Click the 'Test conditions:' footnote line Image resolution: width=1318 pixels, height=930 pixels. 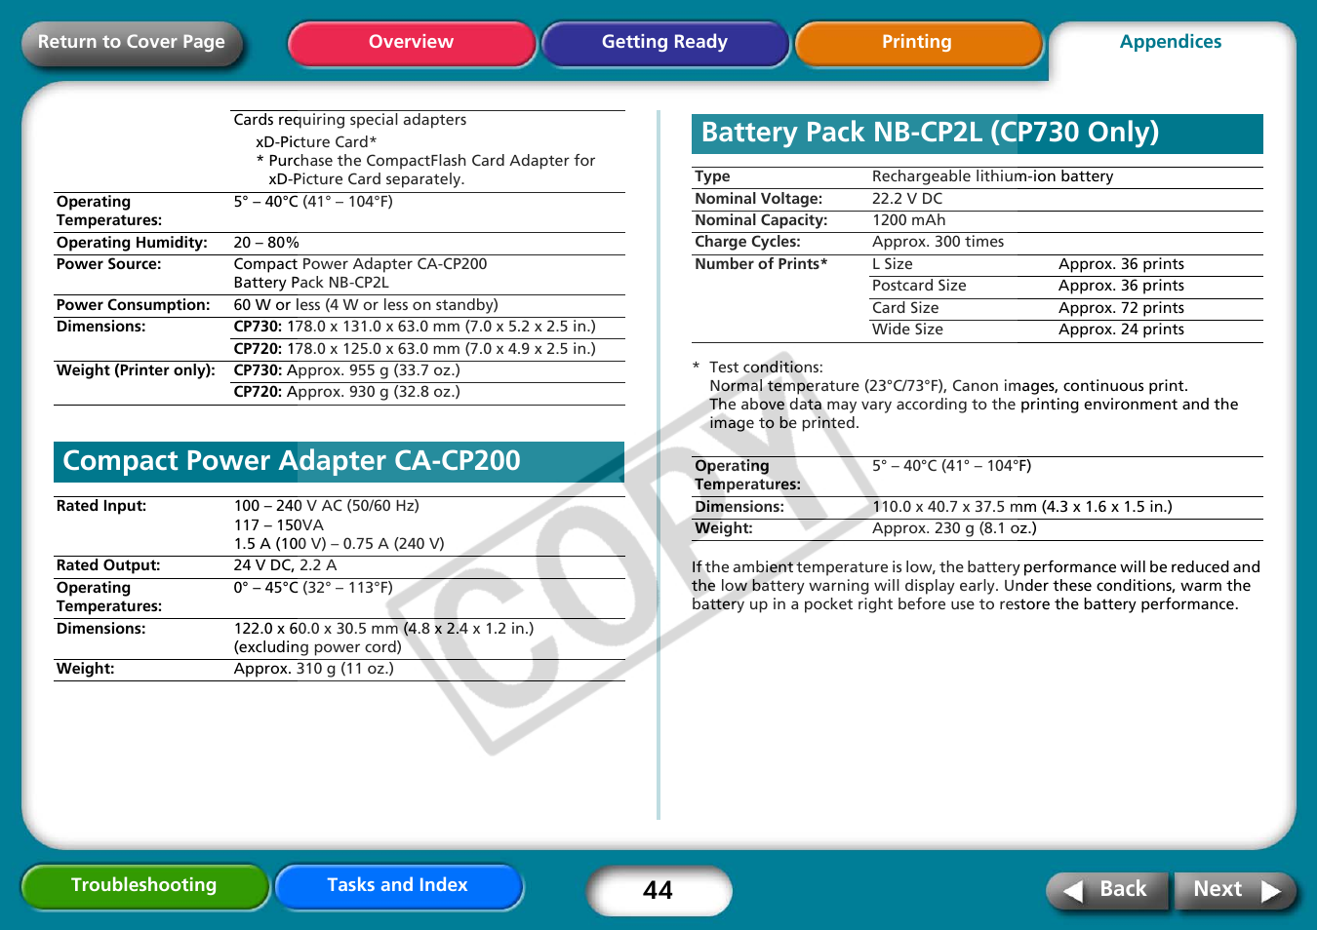[766, 368]
